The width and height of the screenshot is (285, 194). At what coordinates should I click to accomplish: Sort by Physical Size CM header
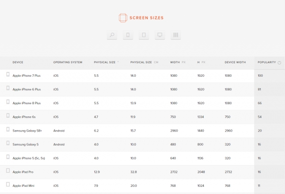[144, 62]
